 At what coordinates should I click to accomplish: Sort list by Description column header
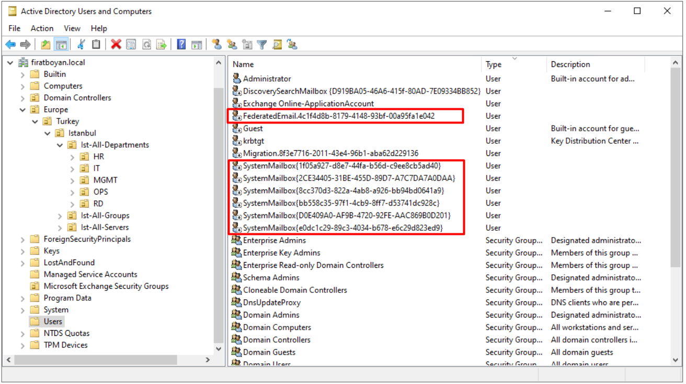(596, 64)
